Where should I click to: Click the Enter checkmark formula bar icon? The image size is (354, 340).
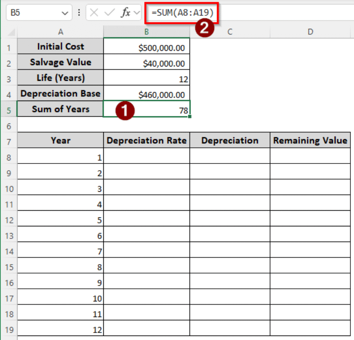(110, 13)
